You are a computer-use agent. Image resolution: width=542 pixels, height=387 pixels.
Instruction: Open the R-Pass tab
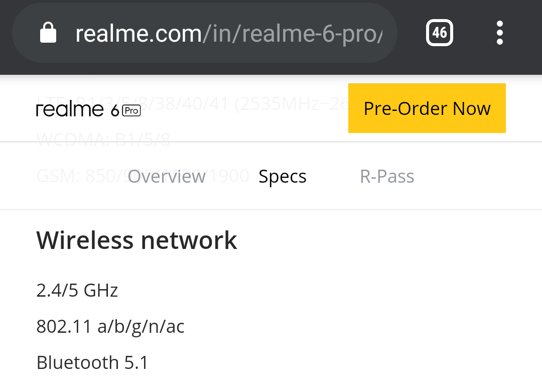pyautogui.click(x=387, y=176)
